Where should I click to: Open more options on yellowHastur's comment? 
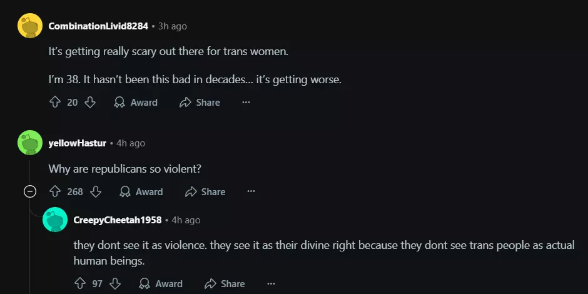coord(251,191)
